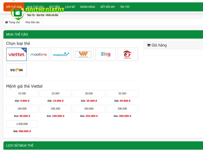Click the price 9.800 đ
Viewport: 203px width, 152px height.
coord(25,101)
